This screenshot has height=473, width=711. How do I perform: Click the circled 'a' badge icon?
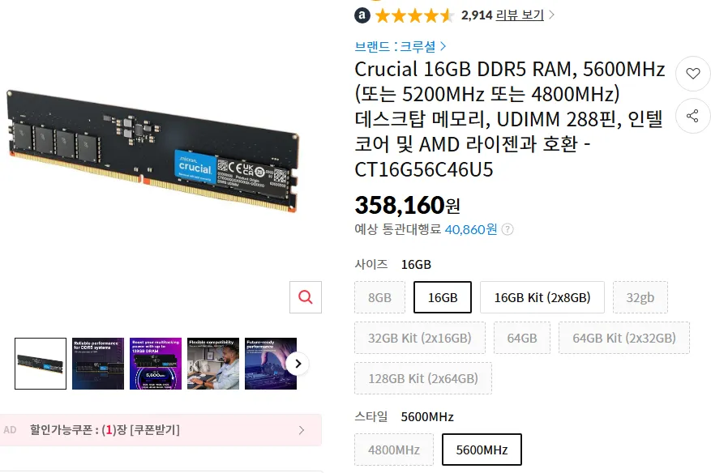pos(362,15)
